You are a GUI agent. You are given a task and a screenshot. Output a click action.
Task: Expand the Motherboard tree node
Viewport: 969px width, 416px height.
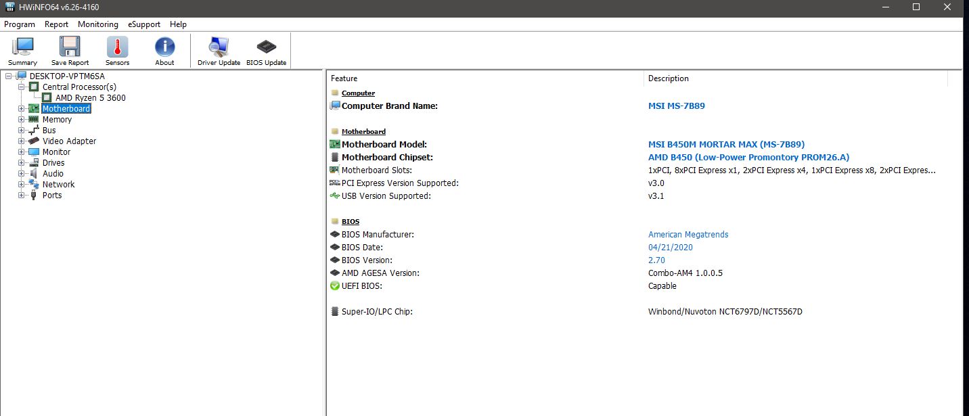coord(21,108)
